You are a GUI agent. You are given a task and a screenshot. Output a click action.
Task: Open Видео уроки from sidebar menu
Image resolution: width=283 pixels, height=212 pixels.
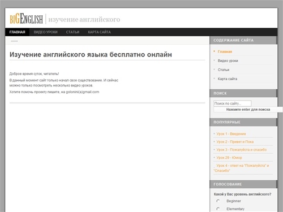coord(228,60)
